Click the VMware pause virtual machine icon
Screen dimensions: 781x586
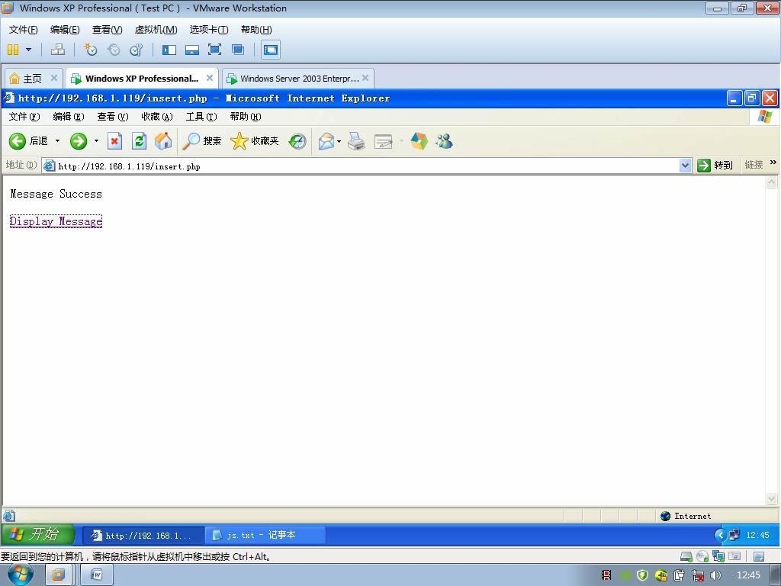pos(13,50)
